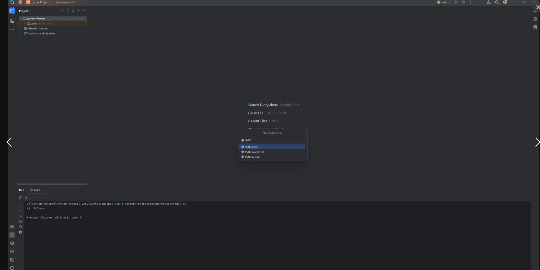
Task: Select Python unit test in the popup
Action: 254,152
